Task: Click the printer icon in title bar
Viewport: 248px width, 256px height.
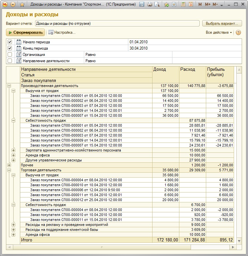Action: pyautogui.click(x=150, y=5)
